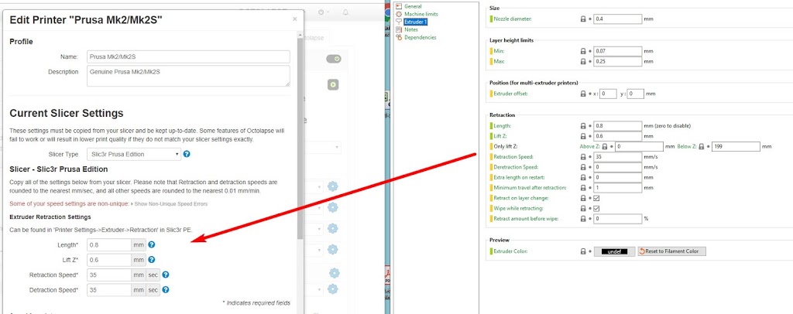Edit Max layer height value
Screen dimensions: 793x314
(617, 61)
